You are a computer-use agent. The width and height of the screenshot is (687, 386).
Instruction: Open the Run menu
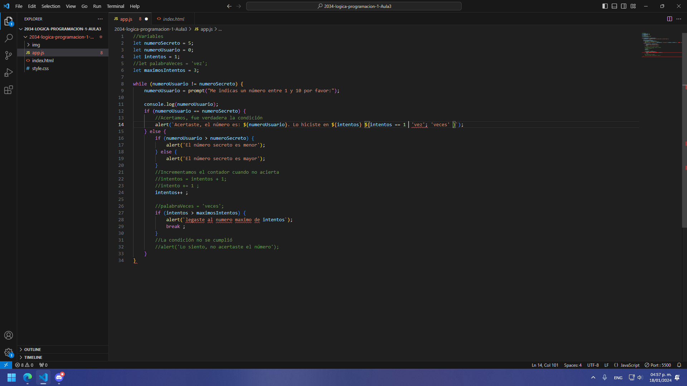[97, 6]
